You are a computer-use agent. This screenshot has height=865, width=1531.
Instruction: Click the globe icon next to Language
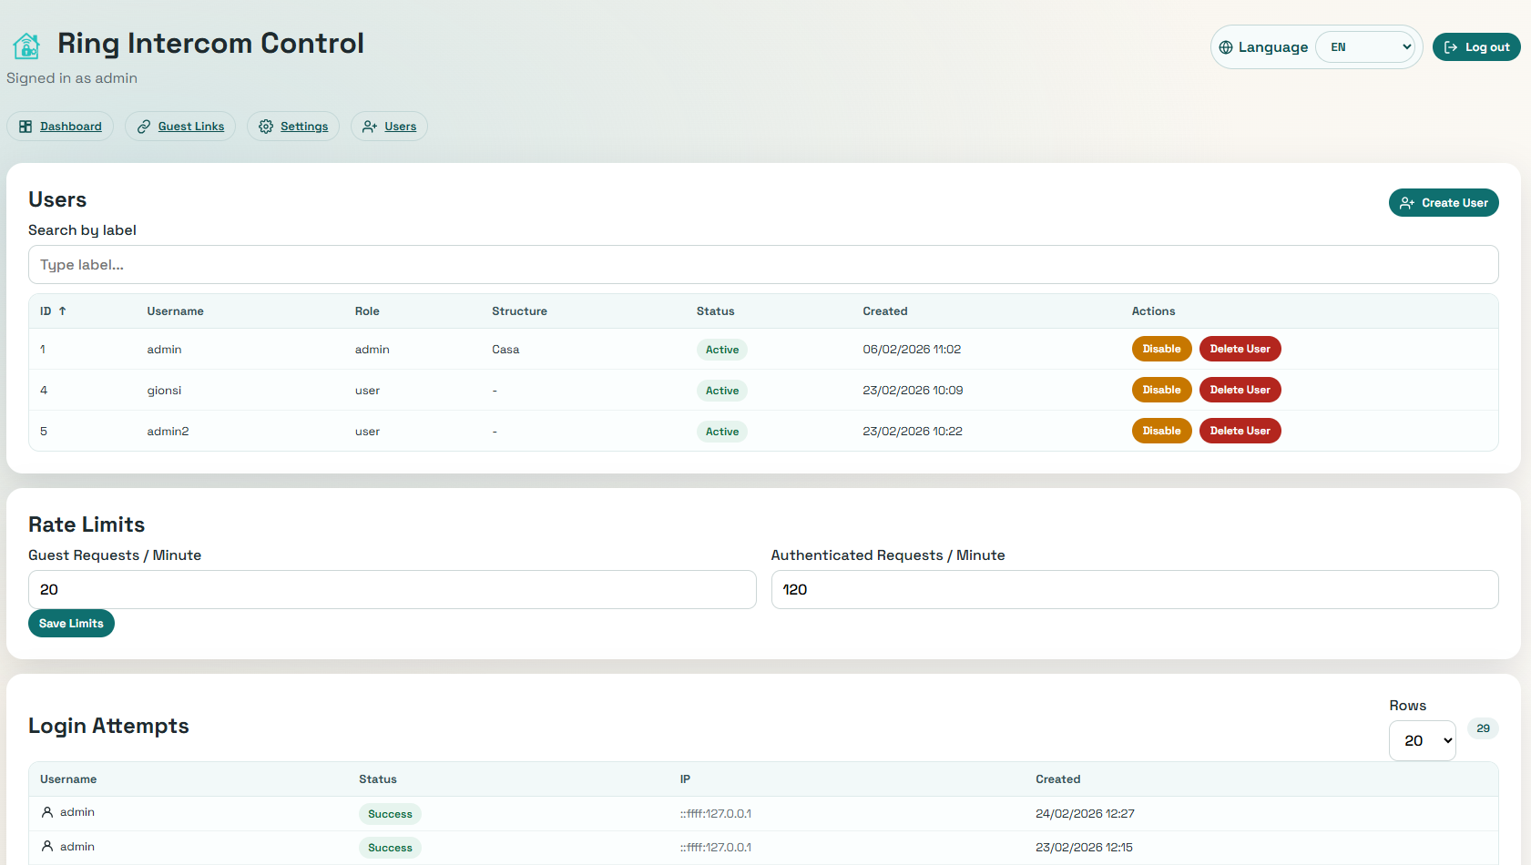[x=1226, y=46]
